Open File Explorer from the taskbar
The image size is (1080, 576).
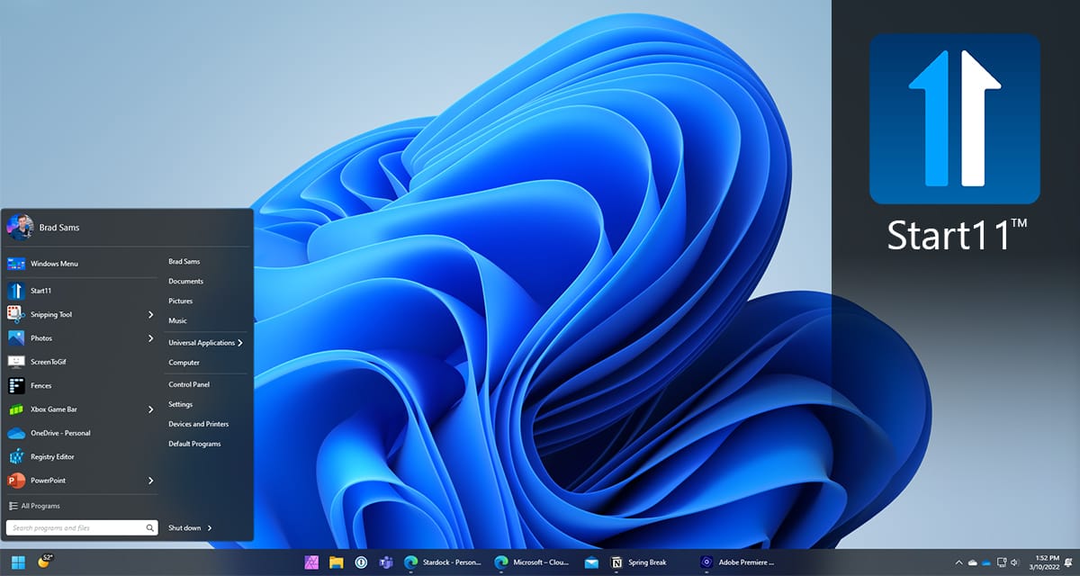(337, 562)
